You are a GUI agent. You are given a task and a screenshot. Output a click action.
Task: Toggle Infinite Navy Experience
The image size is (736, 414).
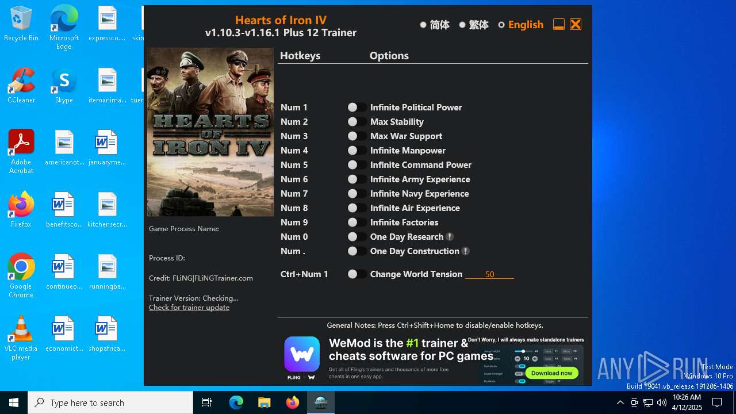click(357, 194)
